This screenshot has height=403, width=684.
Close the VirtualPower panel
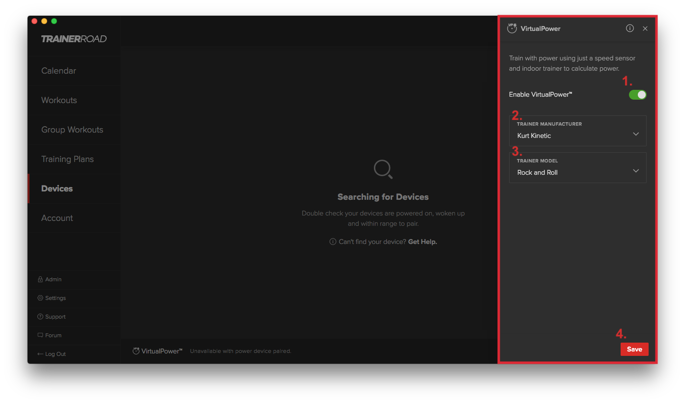[x=645, y=28]
